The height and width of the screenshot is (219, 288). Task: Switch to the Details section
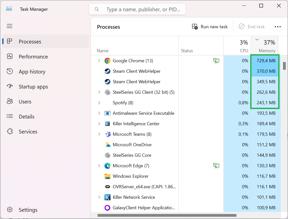pos(26,116)
